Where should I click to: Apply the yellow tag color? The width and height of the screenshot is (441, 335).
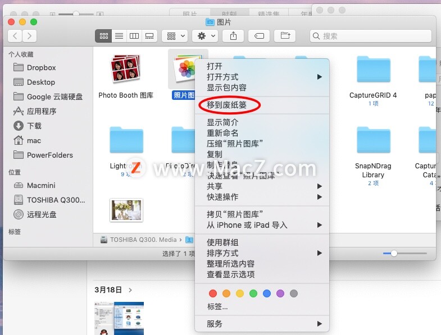240,293
